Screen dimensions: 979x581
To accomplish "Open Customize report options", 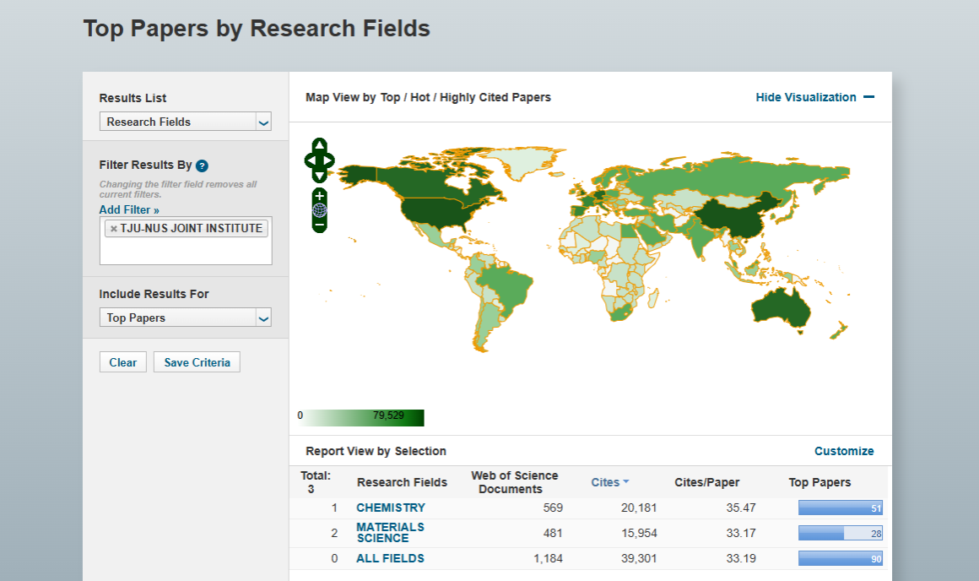I will pos(843,451).
